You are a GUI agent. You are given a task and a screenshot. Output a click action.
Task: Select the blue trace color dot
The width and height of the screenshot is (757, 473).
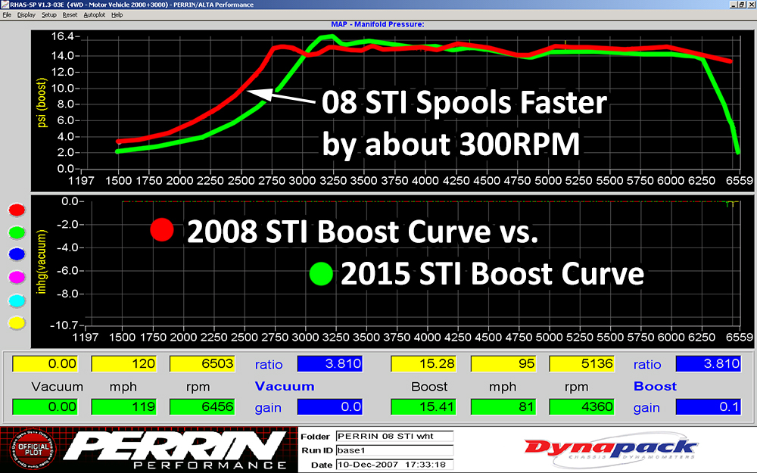(x=17, y=254)
